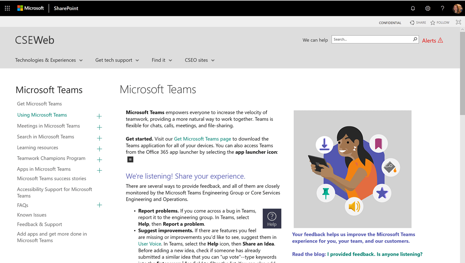The image size is (465, 263).
Task: Click the download arrow circle in illustration
Action: coord(325,145)
